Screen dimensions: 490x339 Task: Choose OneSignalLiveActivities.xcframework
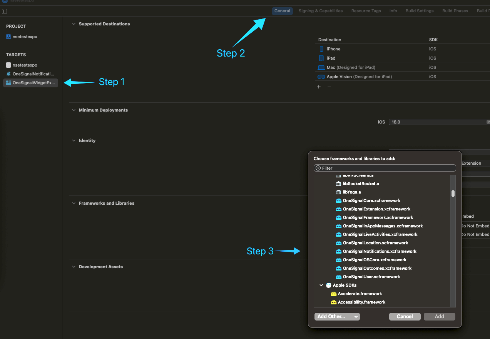point(380,234)
